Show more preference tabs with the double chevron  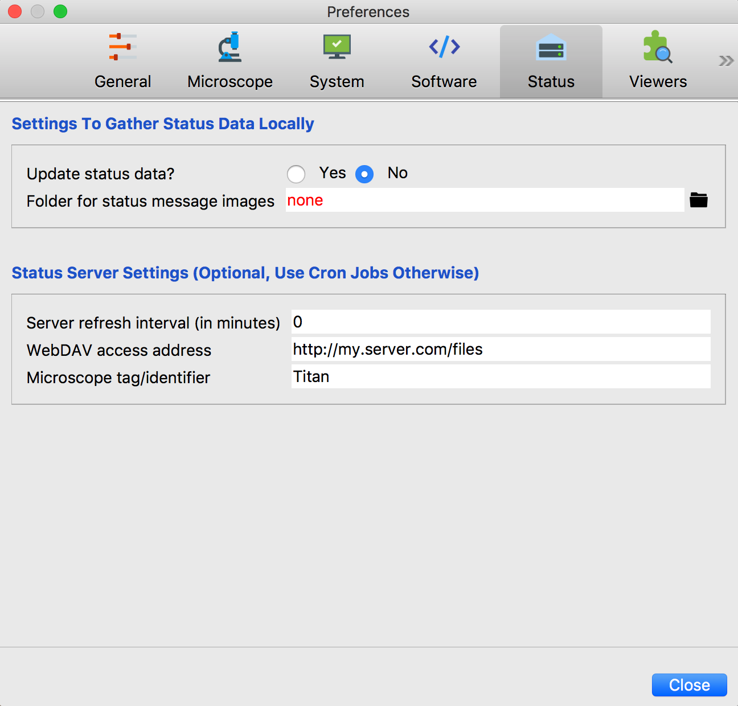pos(725,61)
